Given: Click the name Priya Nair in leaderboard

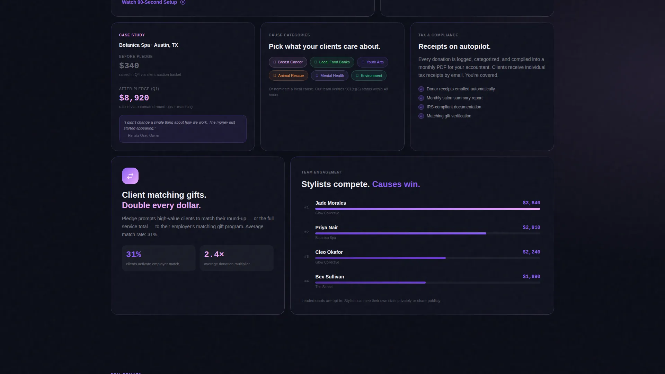Looking at the screenshot, I should tap(326, 228).
